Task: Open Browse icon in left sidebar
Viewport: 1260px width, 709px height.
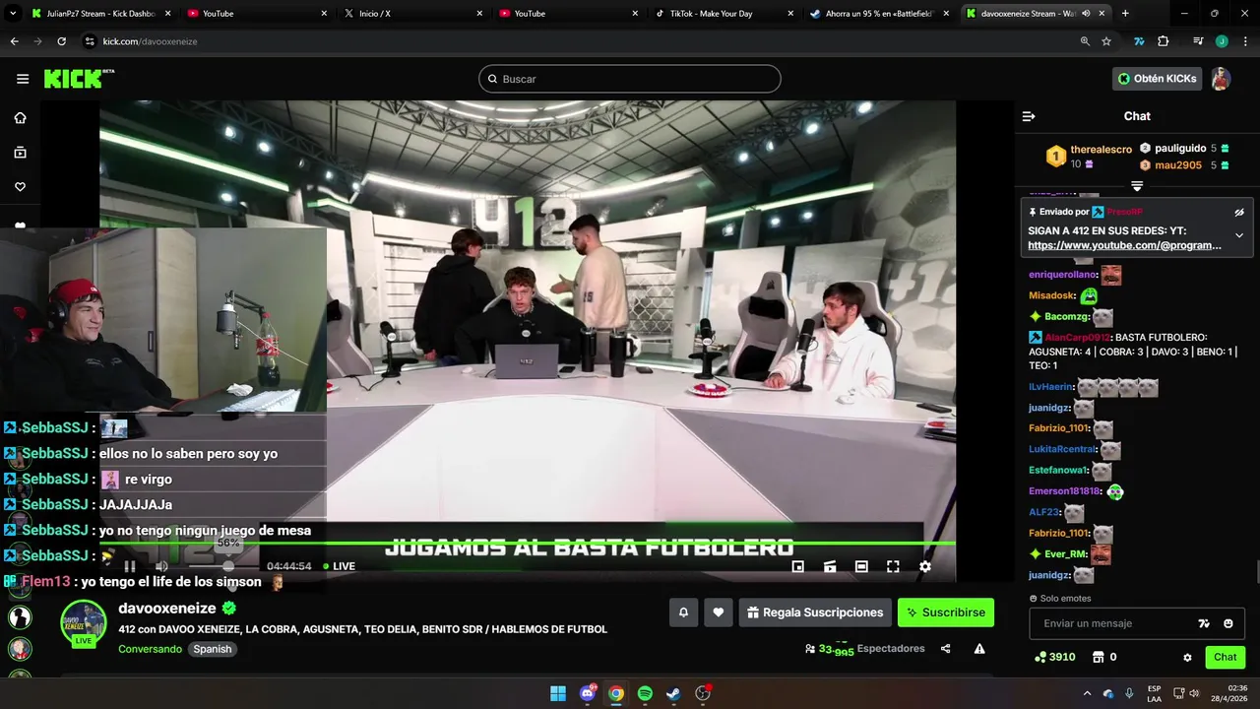Action: 20,153
